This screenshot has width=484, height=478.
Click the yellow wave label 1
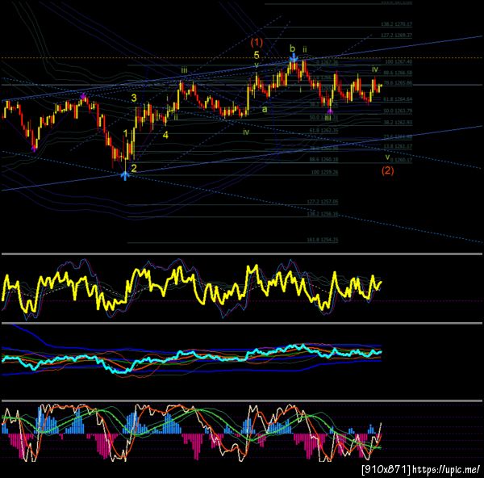(125, 133)
